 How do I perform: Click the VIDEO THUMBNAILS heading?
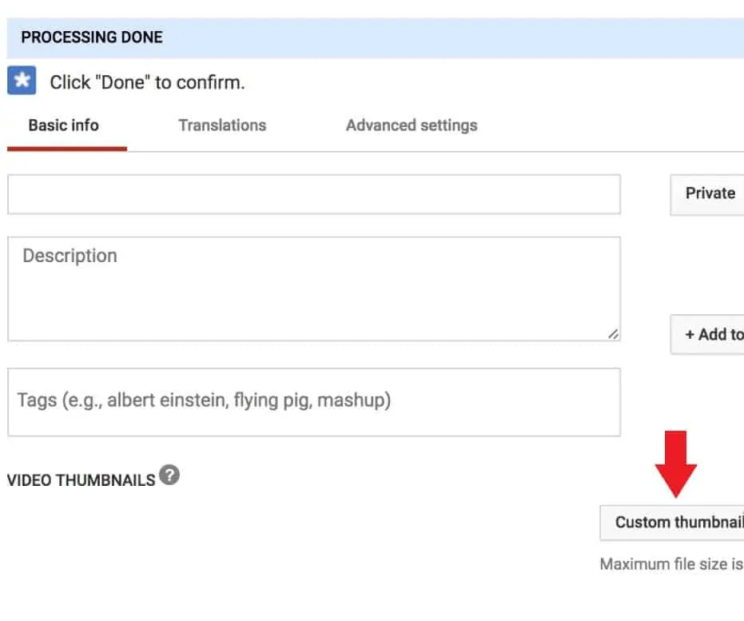[81, 480]
